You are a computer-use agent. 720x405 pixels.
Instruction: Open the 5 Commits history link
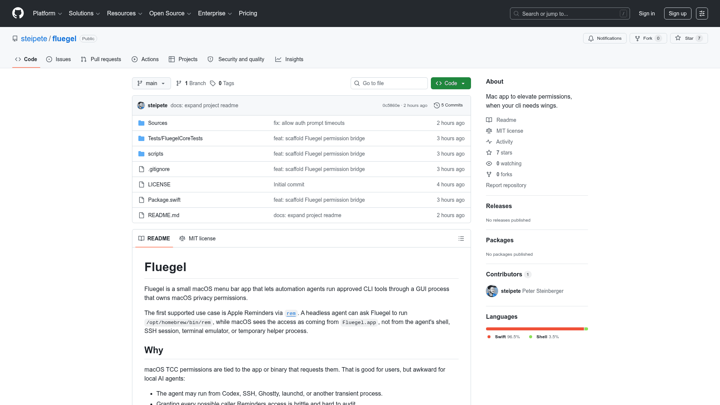pos(448,105)
